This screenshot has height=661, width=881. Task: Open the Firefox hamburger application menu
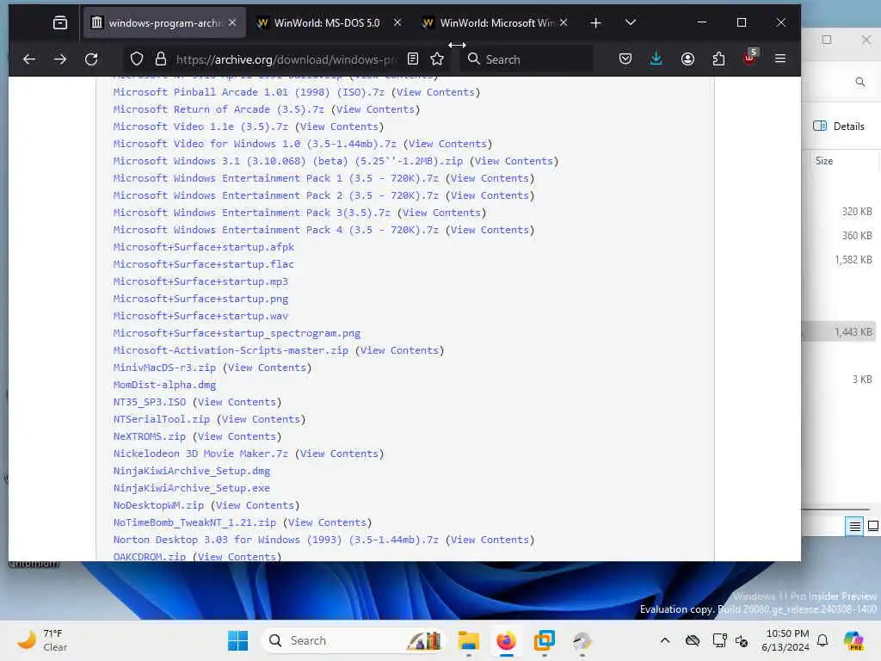780,59
